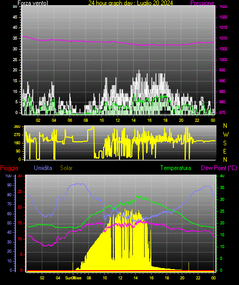The width and height of the screenshot is (239, 285).
Task: Click '15' on the green temperature axis
Action: (x=222, y=235)
